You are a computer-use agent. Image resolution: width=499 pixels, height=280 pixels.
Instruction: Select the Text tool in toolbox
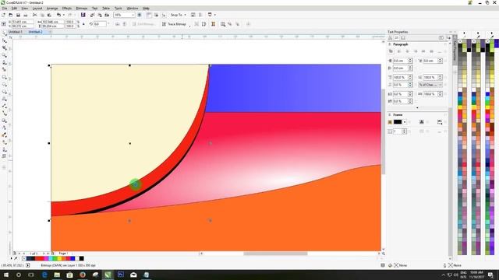click(x=5, y=99)
